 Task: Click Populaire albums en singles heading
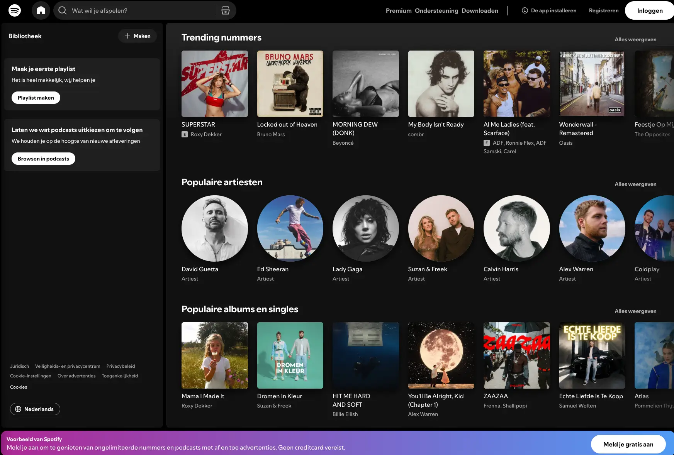(240, 309)
